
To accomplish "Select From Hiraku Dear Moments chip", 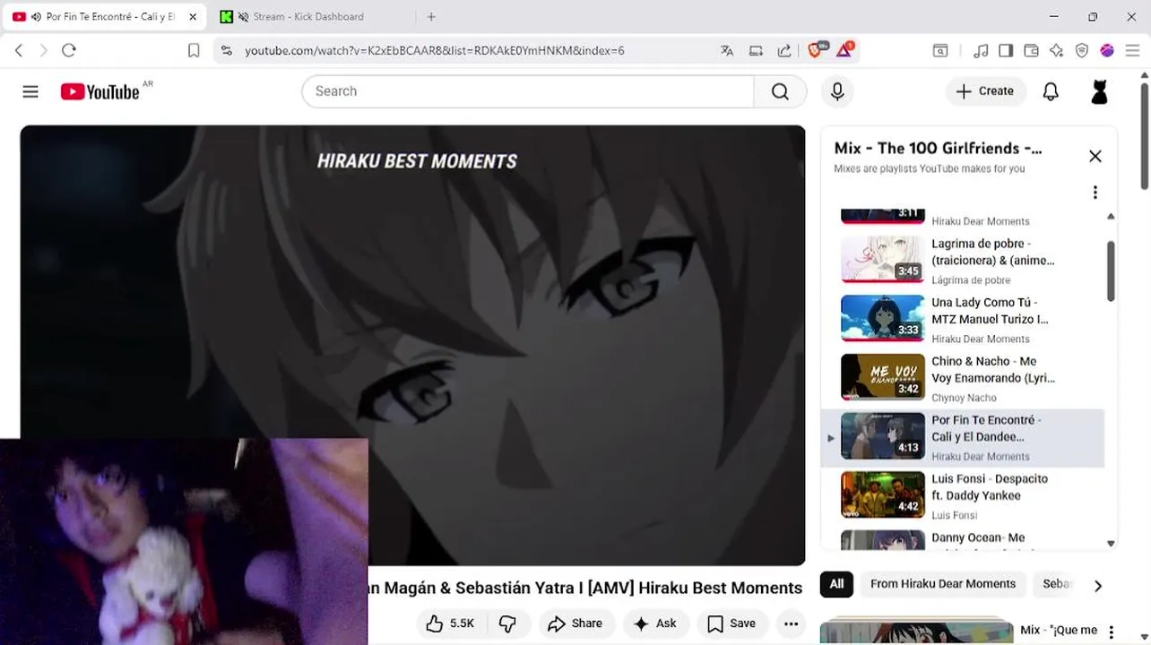I will coord(943,584).
